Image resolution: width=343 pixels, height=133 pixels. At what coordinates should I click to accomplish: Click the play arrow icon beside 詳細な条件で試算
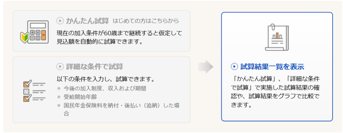coord(60,66)
